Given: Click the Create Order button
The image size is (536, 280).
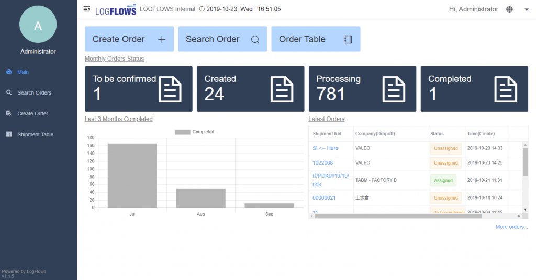Looking at the screenshot, I should click(129, 39).
